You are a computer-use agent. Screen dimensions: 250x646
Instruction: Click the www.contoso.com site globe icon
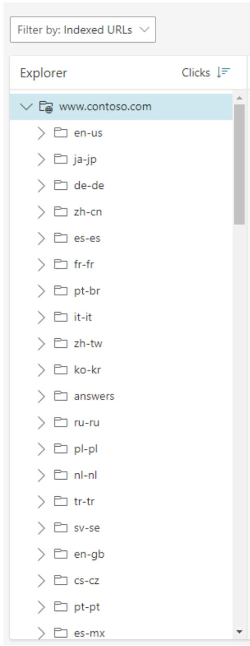[46, 107]
